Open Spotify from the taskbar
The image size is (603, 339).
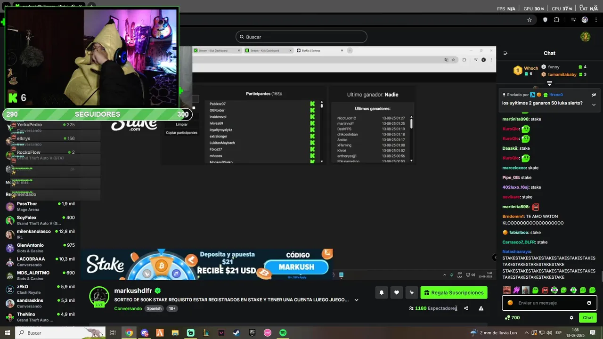pyautogui.click(x=283, y=333)
